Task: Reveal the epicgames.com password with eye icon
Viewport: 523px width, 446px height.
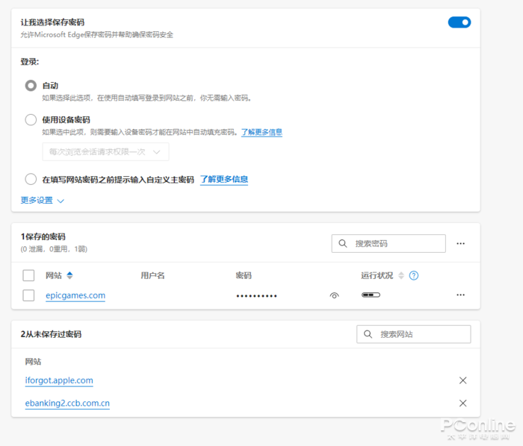Action: (x=334, y=295)
